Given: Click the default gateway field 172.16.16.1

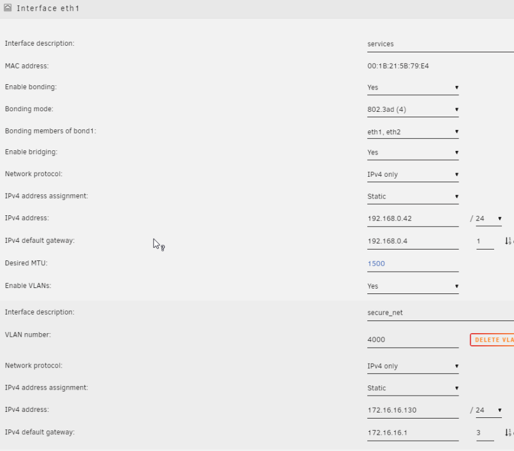Looking at the screenshot, I should click(413, 433).
